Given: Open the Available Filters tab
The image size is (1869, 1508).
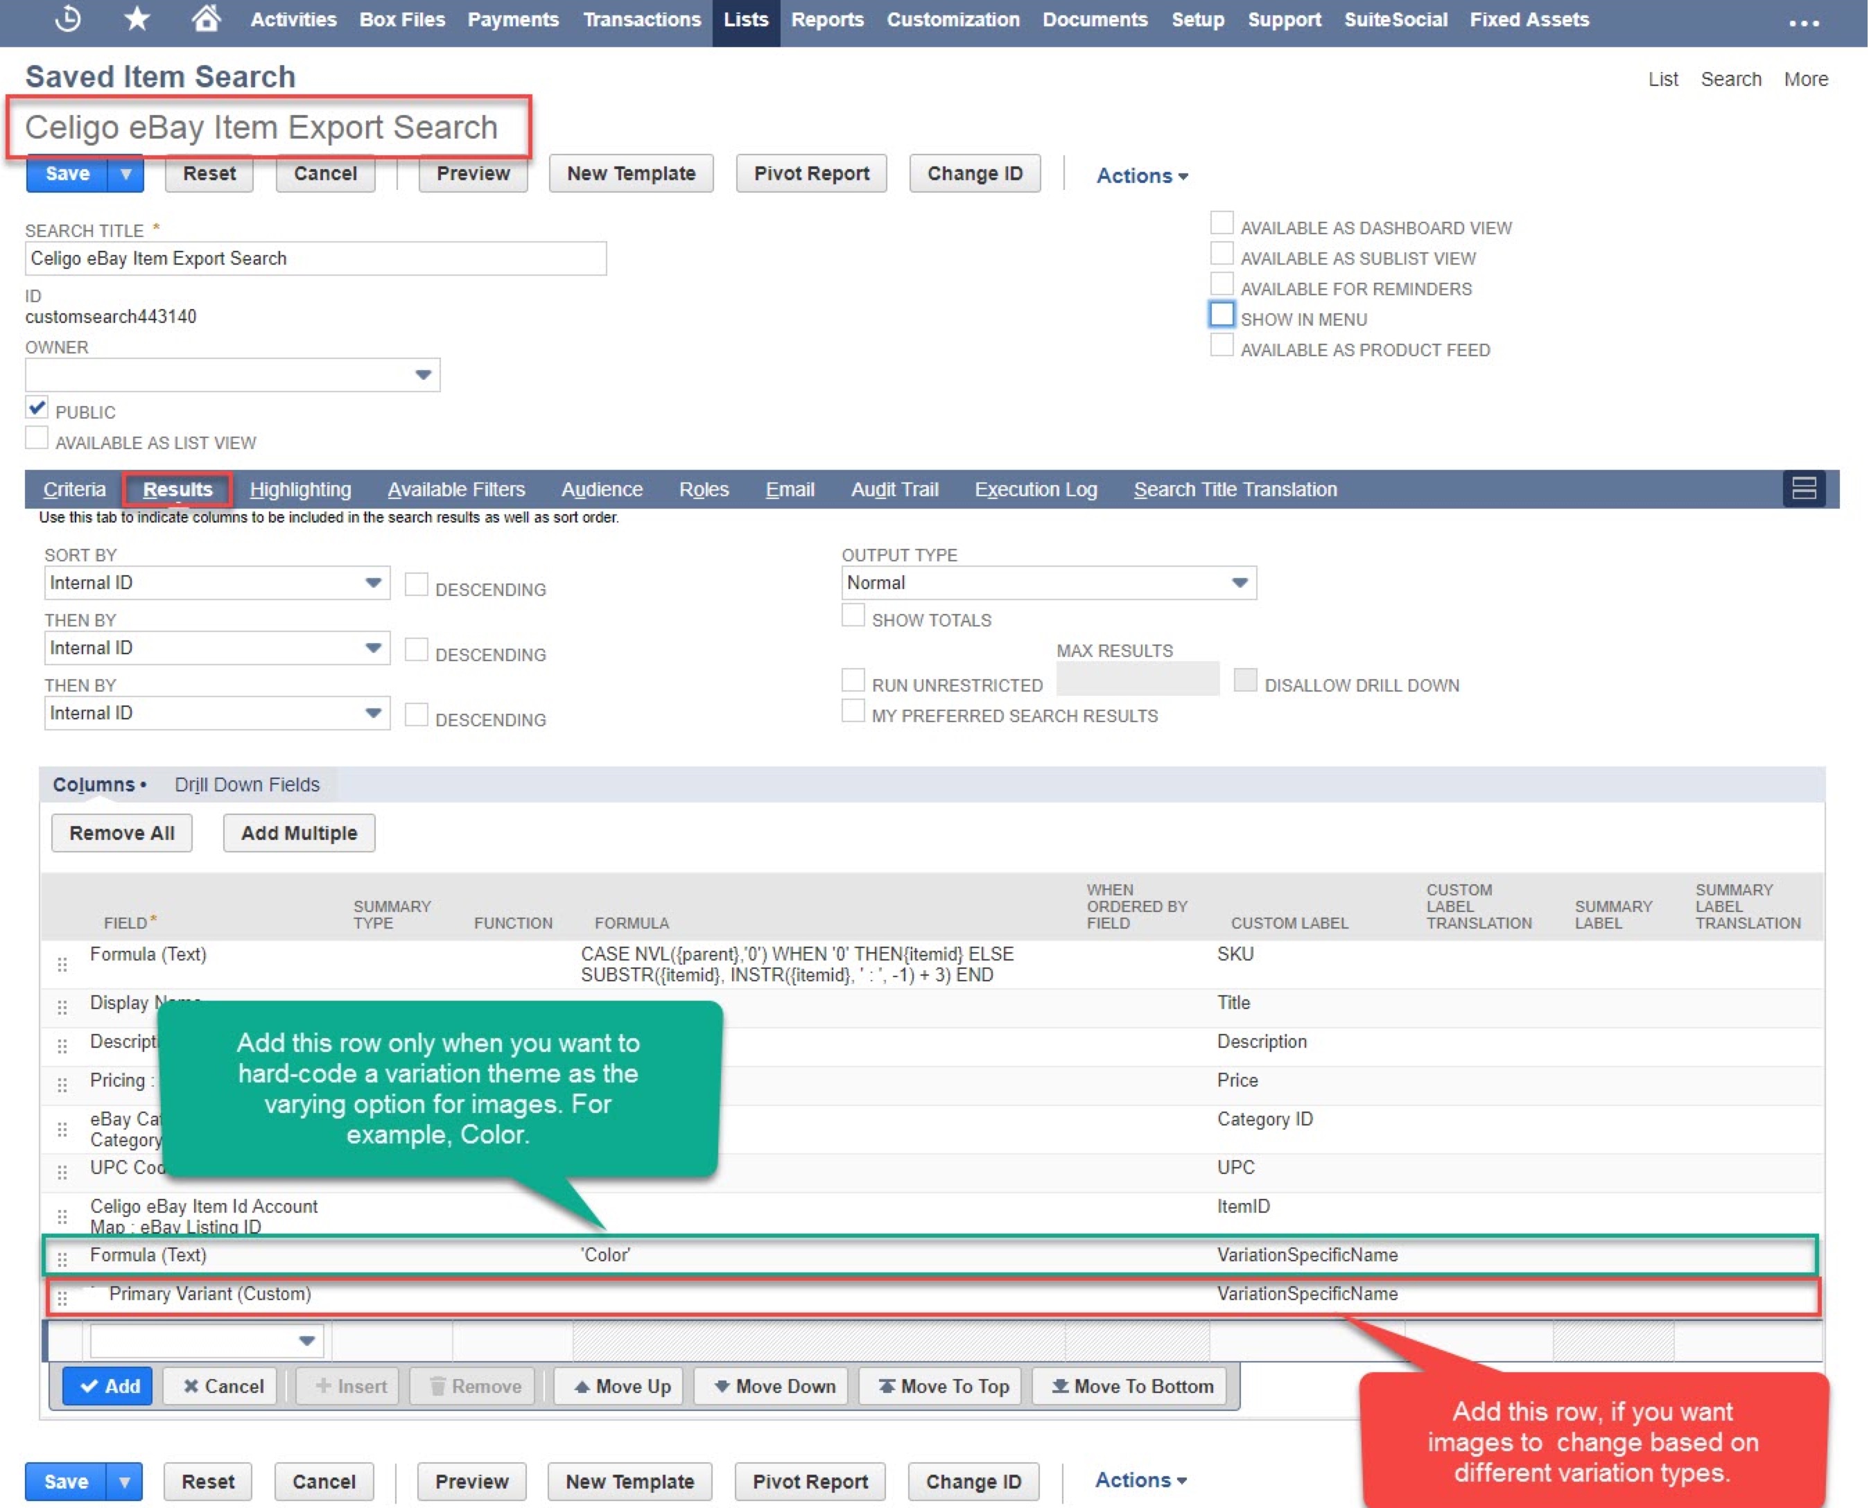Looking at the screenshot, I should pyautogui.click(x=456, y=489).
